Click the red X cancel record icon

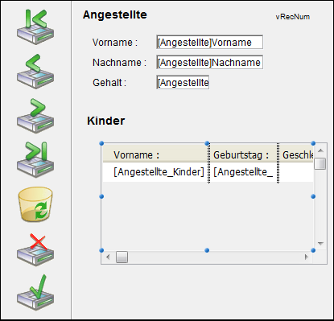pyautogui.click(x=35, y=249)
